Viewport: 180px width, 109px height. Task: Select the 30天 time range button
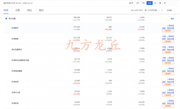coord(149,3)
